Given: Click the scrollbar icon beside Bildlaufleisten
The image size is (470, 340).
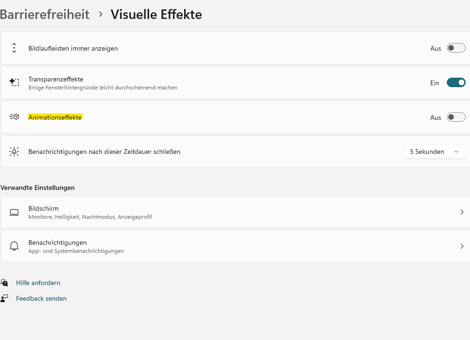Looking at the screenshot, I should click(x=14, y=48).
